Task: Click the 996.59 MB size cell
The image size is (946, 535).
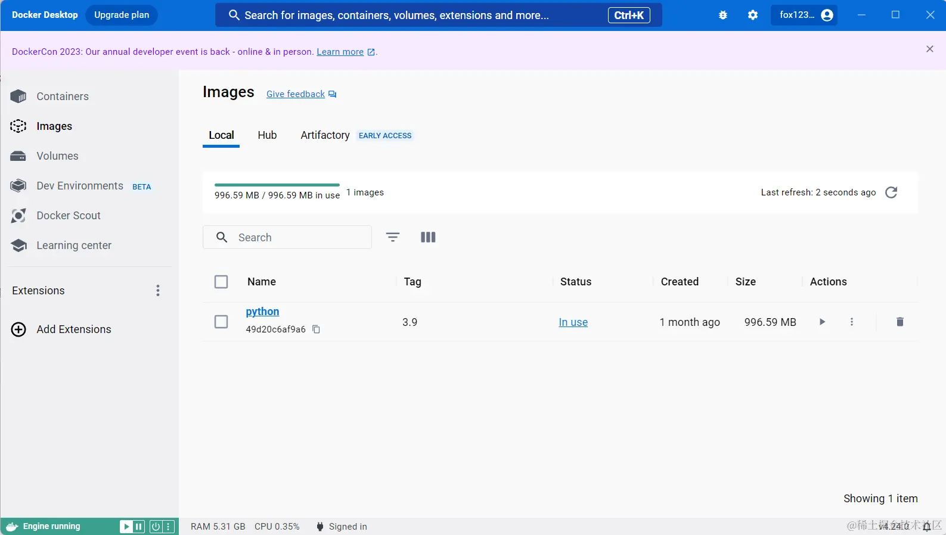Action: [x=770, y=322]
